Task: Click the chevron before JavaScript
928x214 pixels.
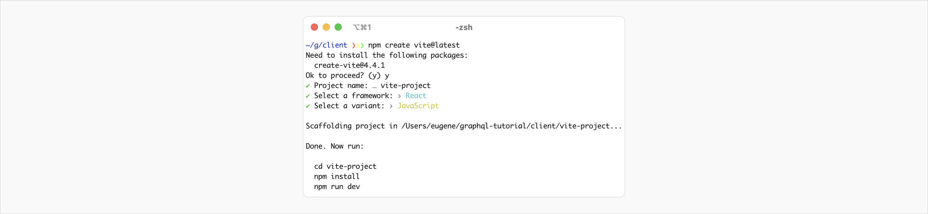Action: 391,106
